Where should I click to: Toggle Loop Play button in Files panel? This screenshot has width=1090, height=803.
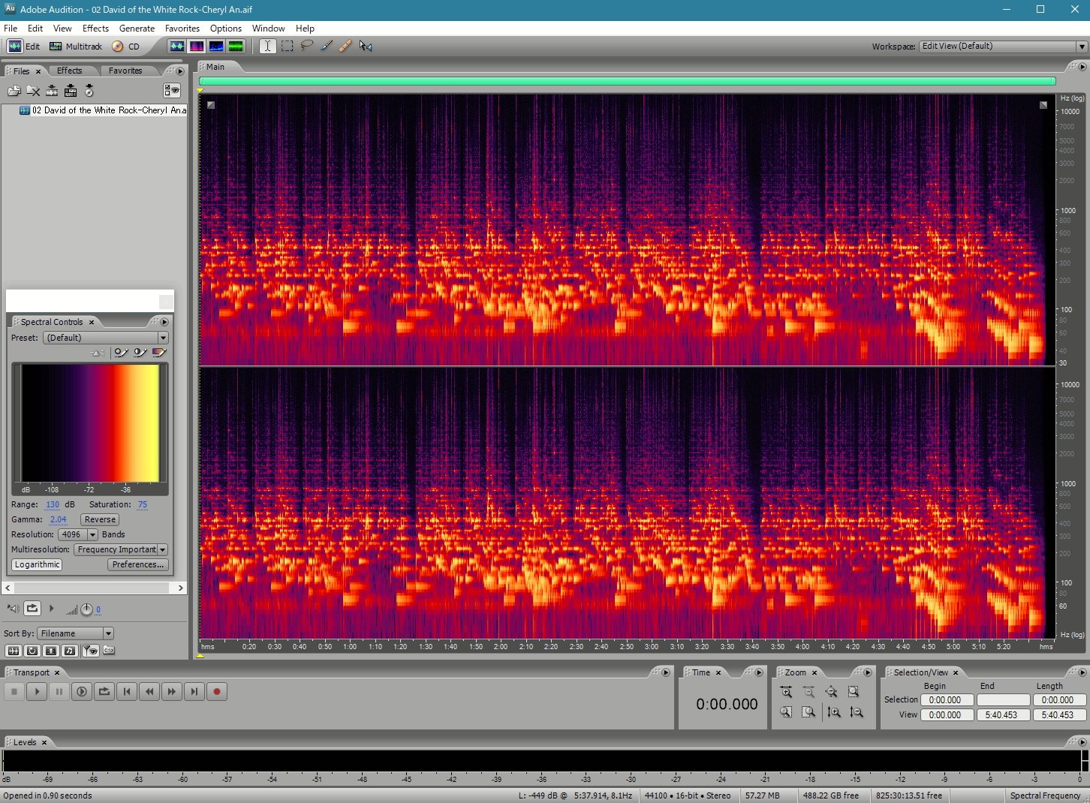[x=32, y=609]
